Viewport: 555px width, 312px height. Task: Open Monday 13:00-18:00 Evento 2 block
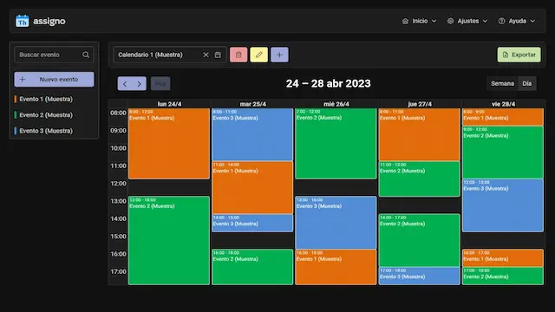(x=169, y=241)
